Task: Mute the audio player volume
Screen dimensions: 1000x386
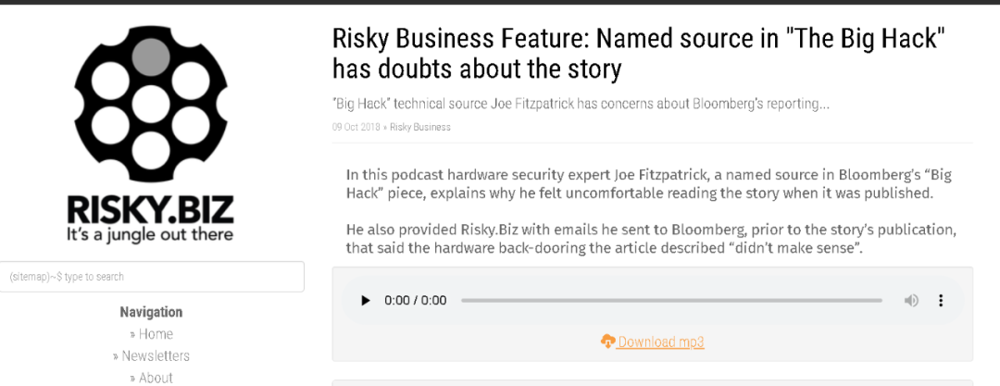Action: click(912, 301)
